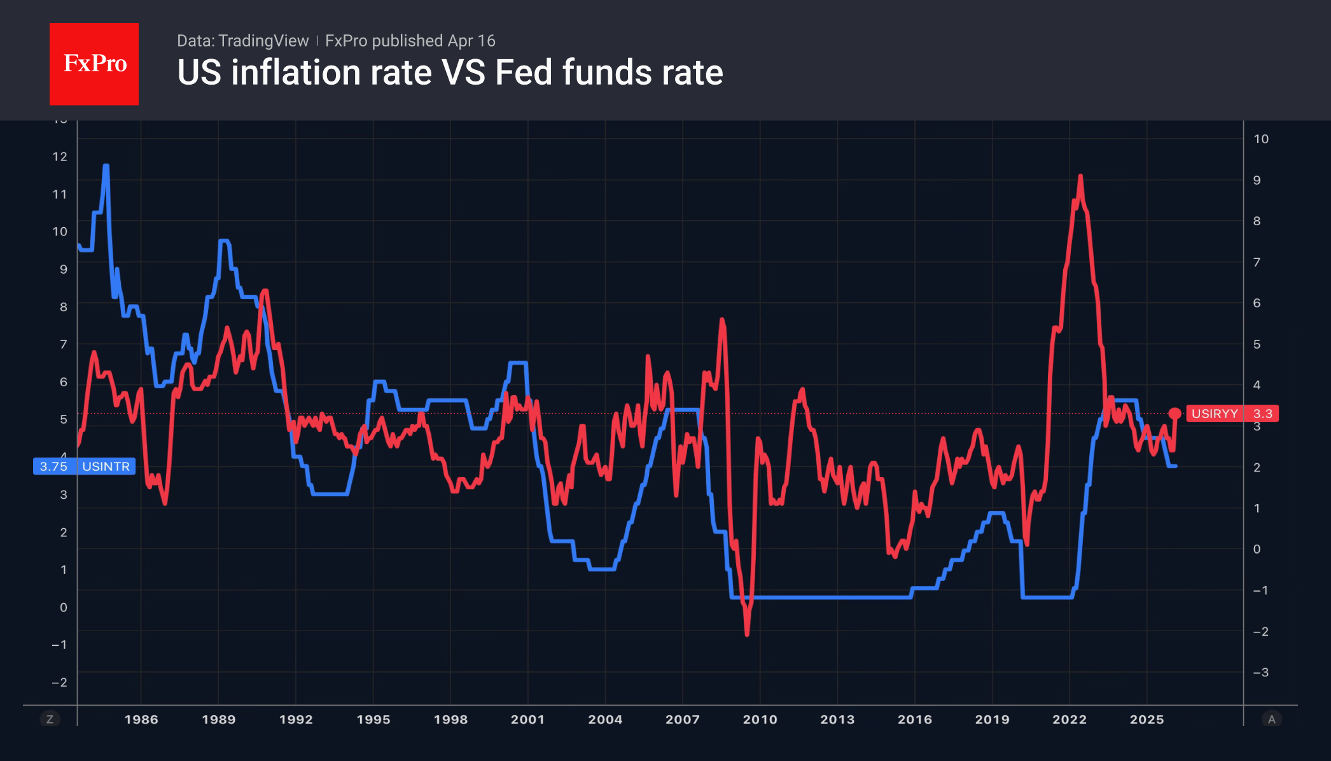Viewport: 1331px width, 761px height.
Task: Click the red dot ending the inflation line
Action: click(1174, 414)
